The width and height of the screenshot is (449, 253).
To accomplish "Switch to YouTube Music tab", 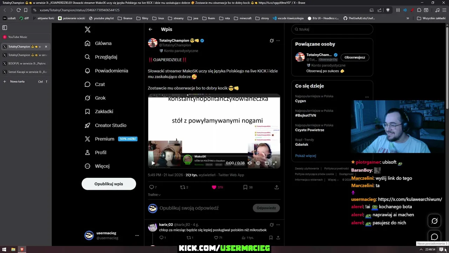I will coord(25,37).
